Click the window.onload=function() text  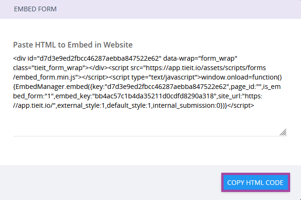242,77
